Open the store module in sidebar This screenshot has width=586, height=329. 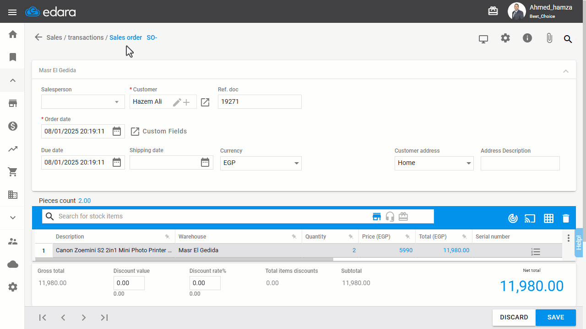(x=13, y=103)
